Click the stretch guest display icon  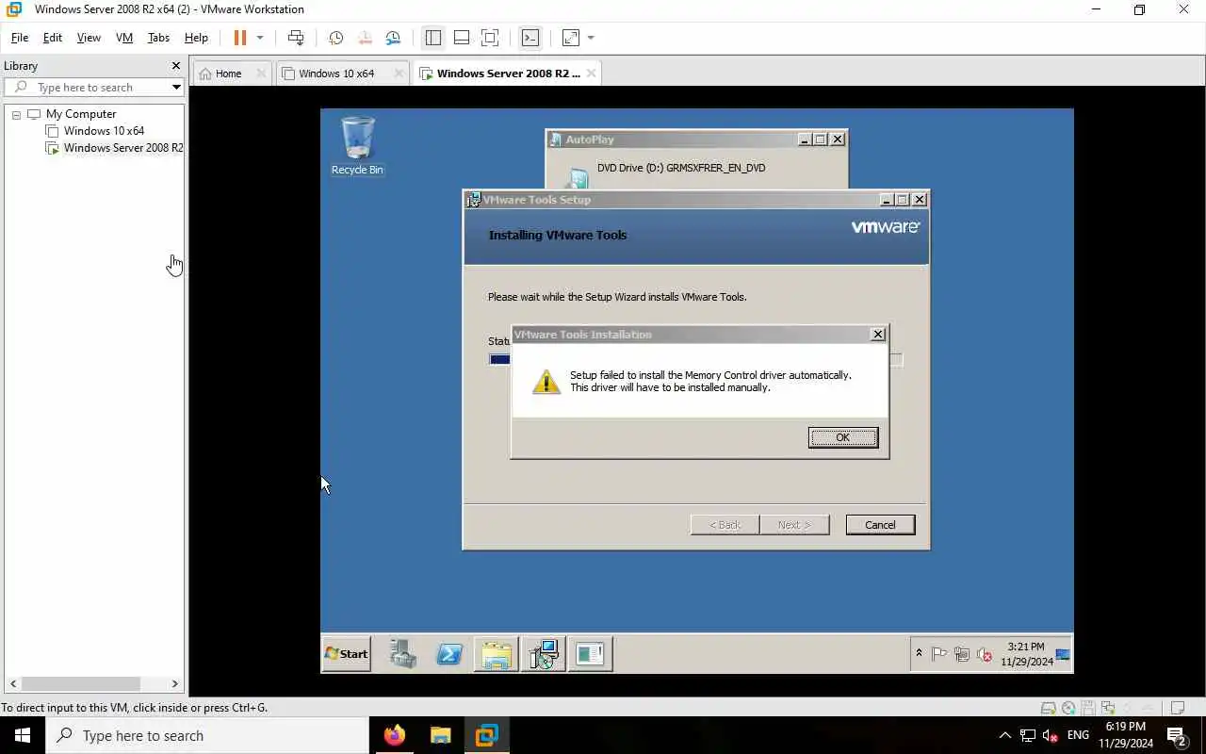click(571, 38)
